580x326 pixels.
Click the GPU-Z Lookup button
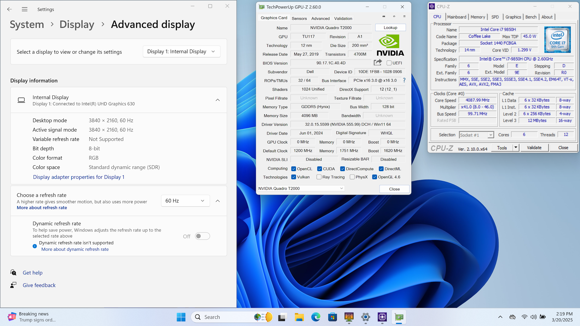(390, 27)
